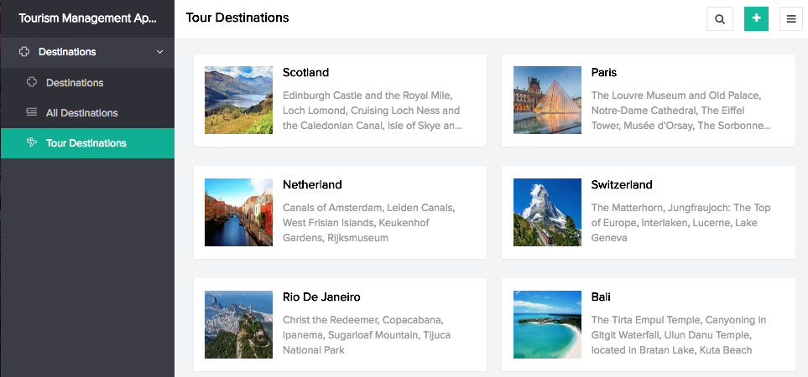Click the Tourism Management App title

pyautogui.click(x=87, y=18)
